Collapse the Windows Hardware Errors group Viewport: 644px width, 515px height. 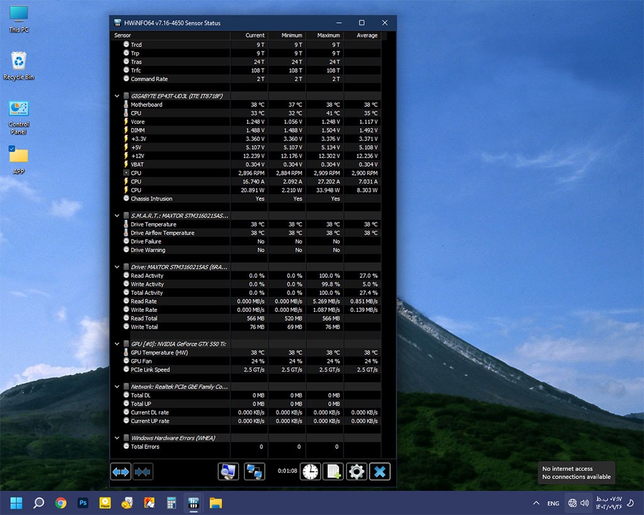click(117, 438)
